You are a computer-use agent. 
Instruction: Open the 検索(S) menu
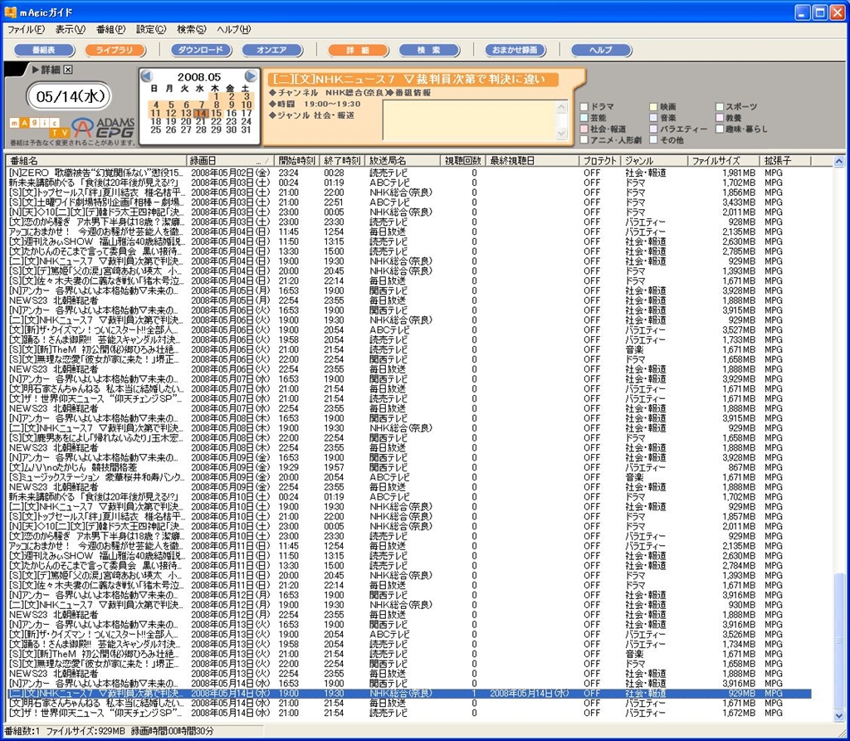[x=192, y=29]
